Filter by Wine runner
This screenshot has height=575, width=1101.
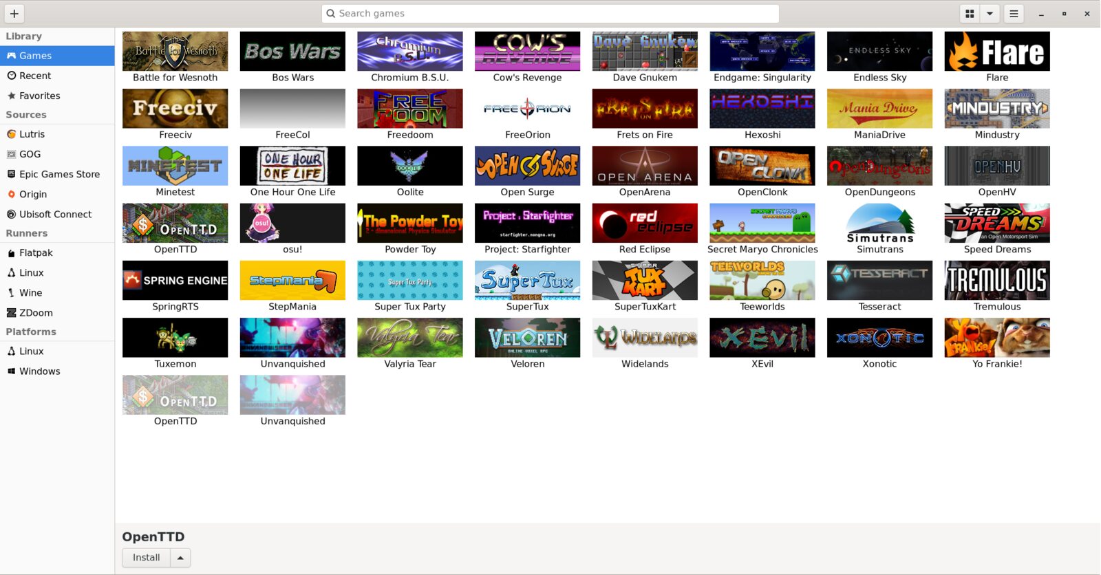coord(57,292)
